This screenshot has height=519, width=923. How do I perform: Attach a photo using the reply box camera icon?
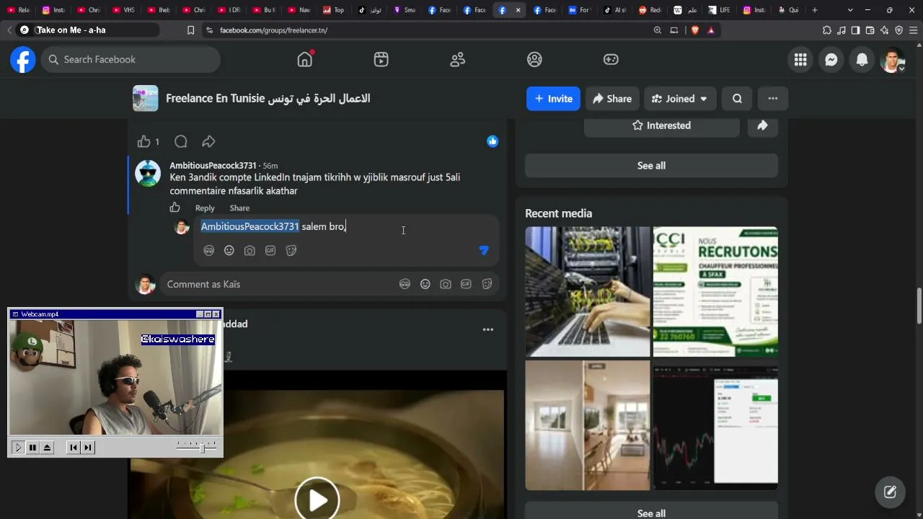point(249,250)
